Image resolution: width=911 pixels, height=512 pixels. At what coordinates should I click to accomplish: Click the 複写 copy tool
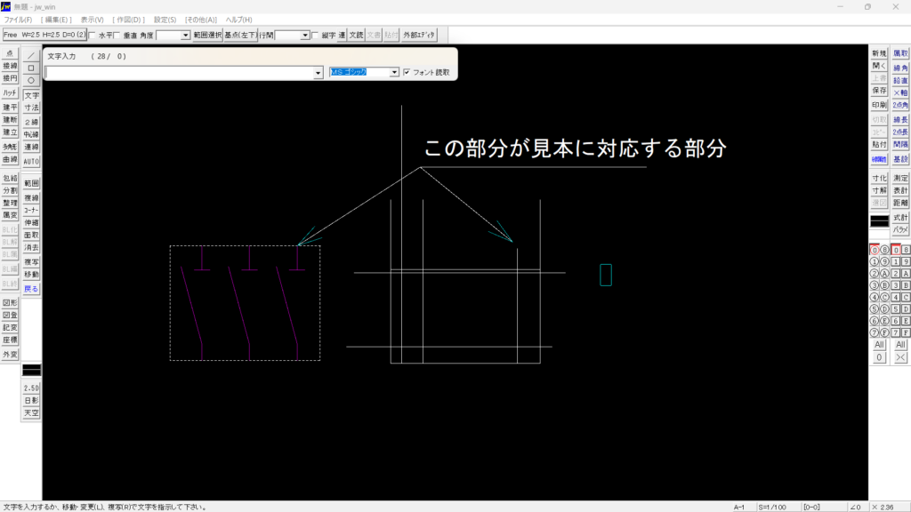[31, 263]
